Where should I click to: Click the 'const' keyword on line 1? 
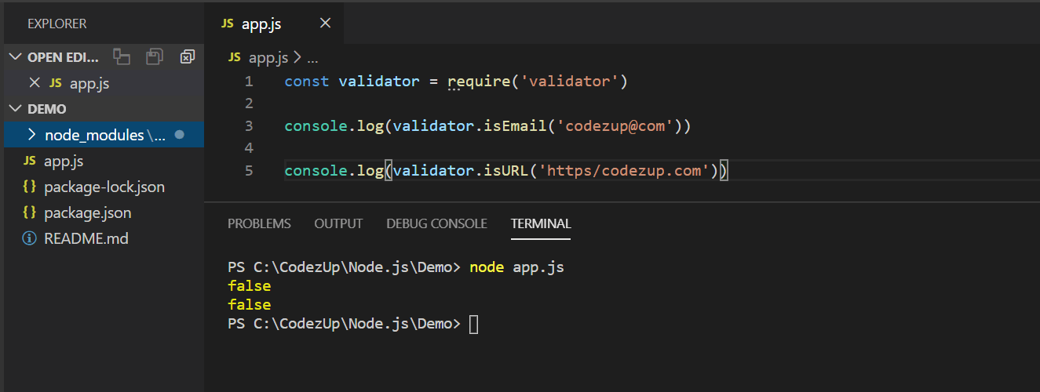pos(307,82)
